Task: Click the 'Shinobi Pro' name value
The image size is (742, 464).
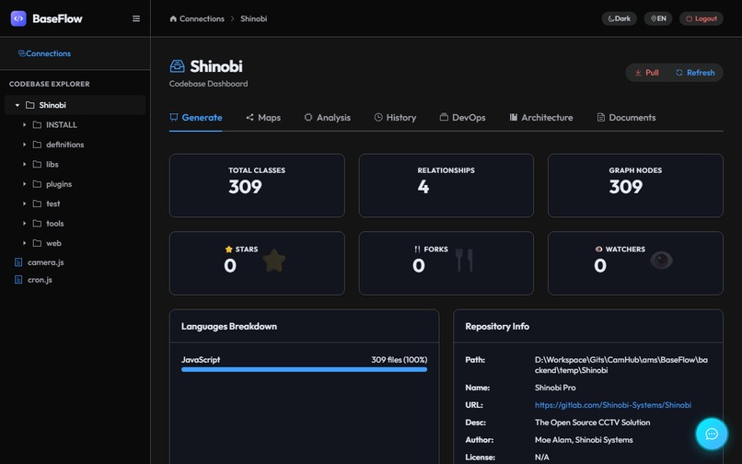Action: coord(555,388)
